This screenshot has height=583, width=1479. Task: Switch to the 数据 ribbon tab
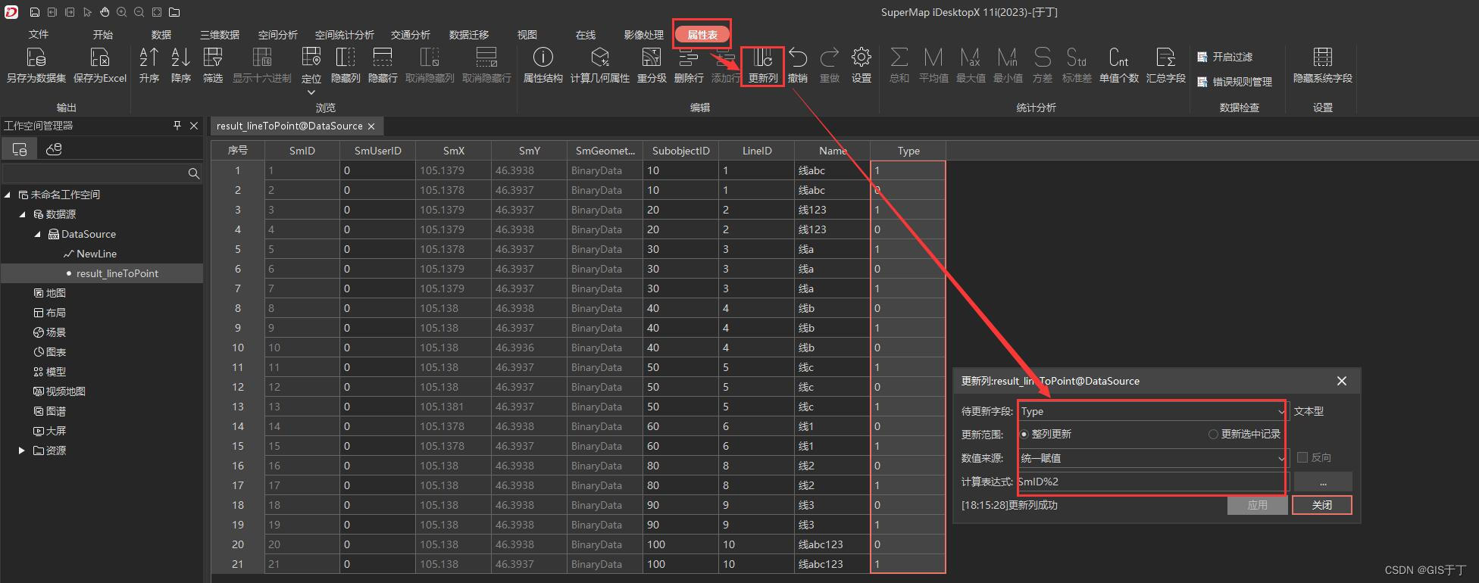click(161, 35)
